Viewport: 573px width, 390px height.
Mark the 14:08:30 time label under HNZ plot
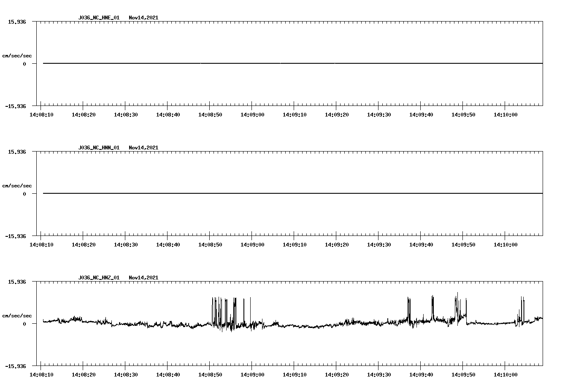pos(126,375)
